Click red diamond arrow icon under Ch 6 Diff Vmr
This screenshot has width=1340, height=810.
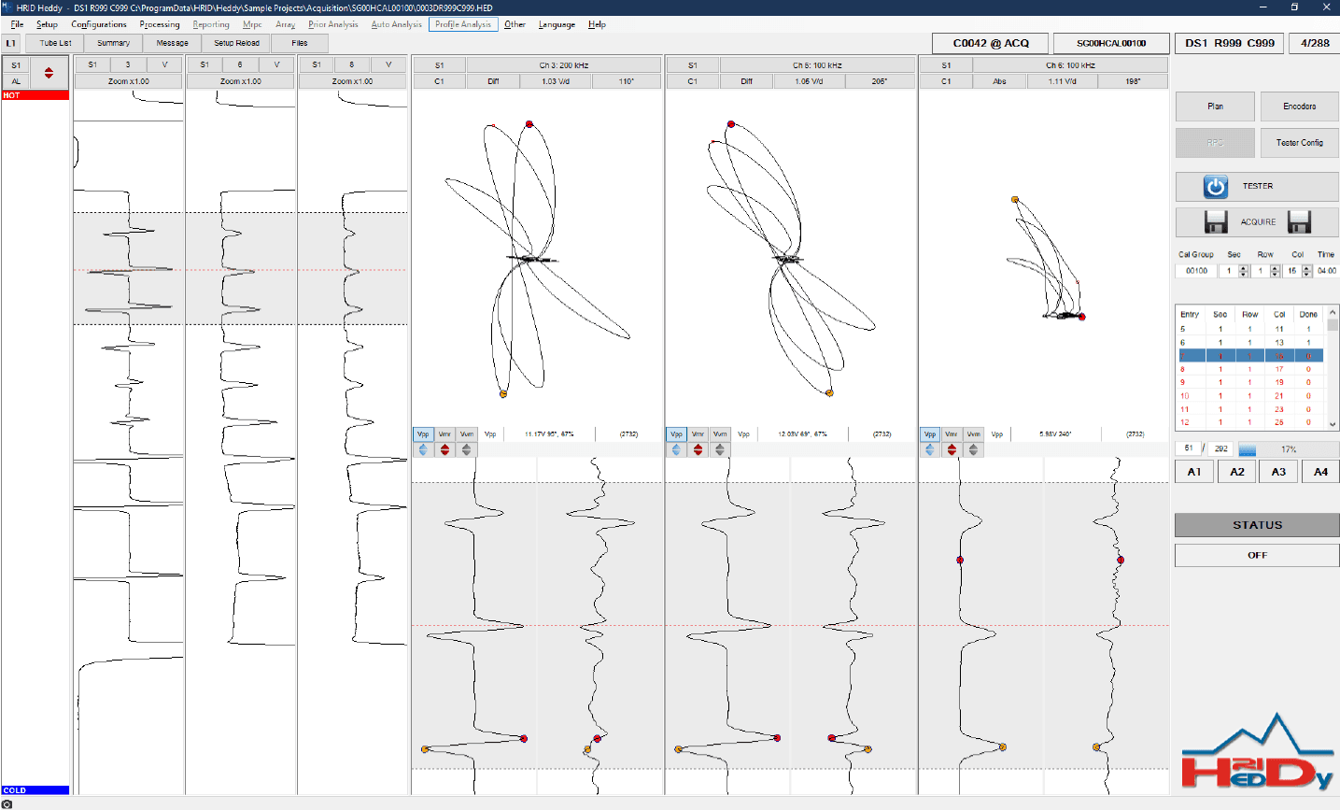tap(698, 449)
